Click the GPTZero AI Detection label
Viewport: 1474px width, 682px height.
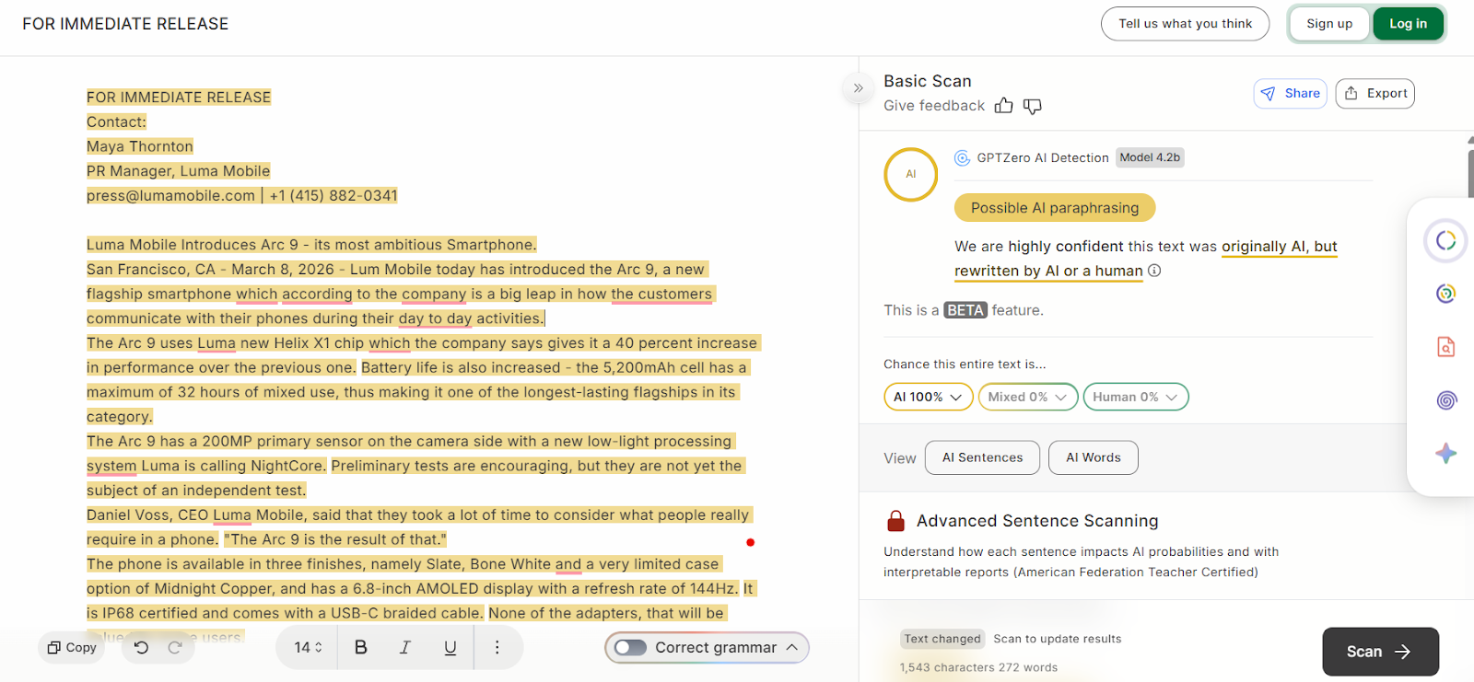[x=1042, y=157]
